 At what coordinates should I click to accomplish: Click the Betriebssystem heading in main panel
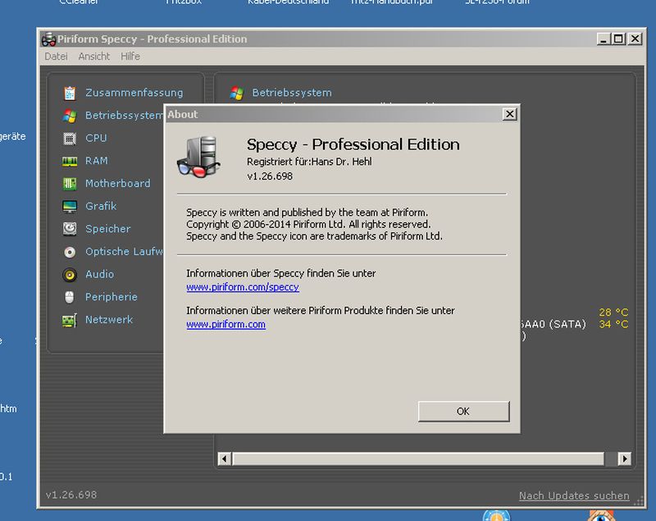292,93
